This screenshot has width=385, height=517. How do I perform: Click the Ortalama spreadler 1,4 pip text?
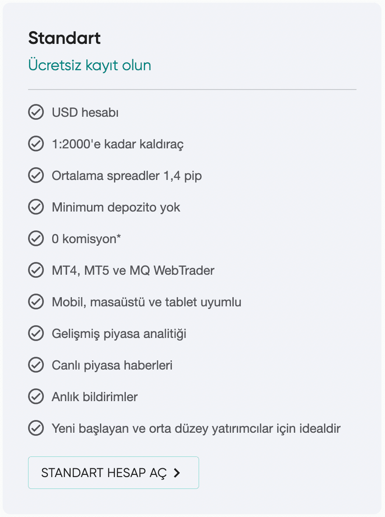(x=127, y=176)
